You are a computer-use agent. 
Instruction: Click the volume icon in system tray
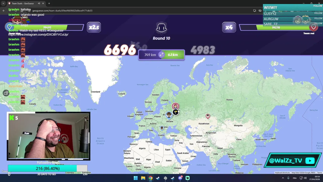(305, 178)
